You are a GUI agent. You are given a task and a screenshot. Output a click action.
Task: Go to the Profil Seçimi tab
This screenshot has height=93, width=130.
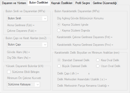tap(83, 3)
